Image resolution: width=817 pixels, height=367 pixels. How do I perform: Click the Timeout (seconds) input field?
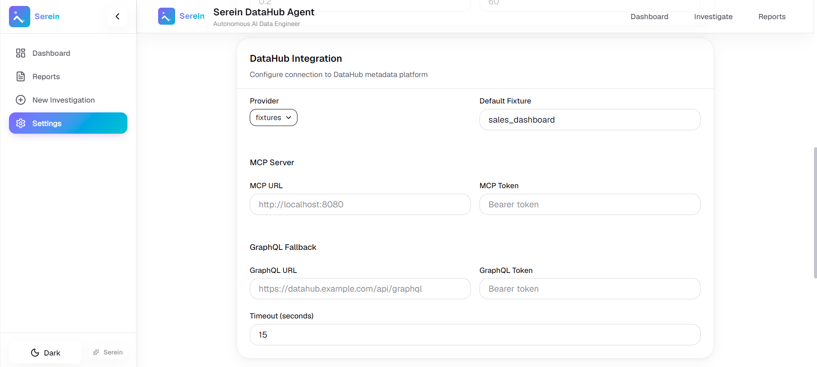coord(475,335)
